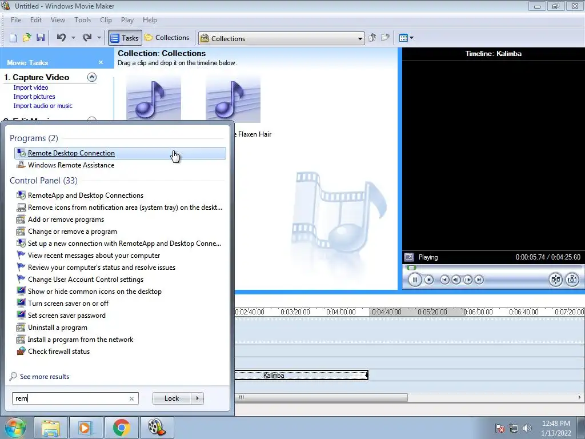585x439 pixels.
Task: Pause the preview playback
Action: coord(415,280)
